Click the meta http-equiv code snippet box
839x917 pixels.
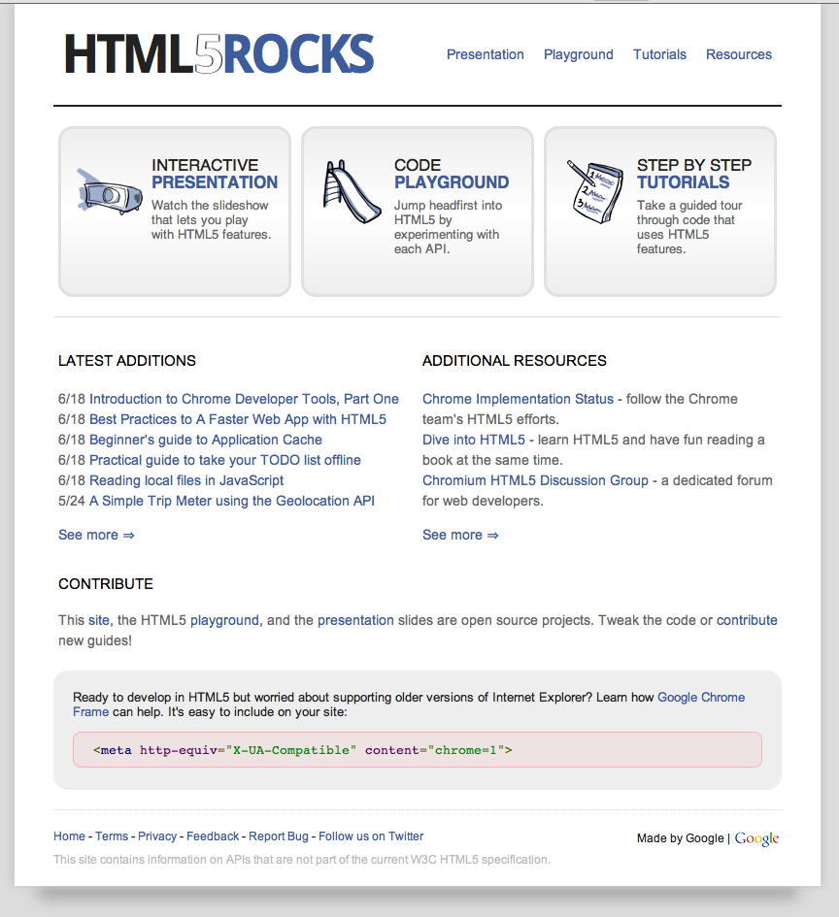point(418,750)
